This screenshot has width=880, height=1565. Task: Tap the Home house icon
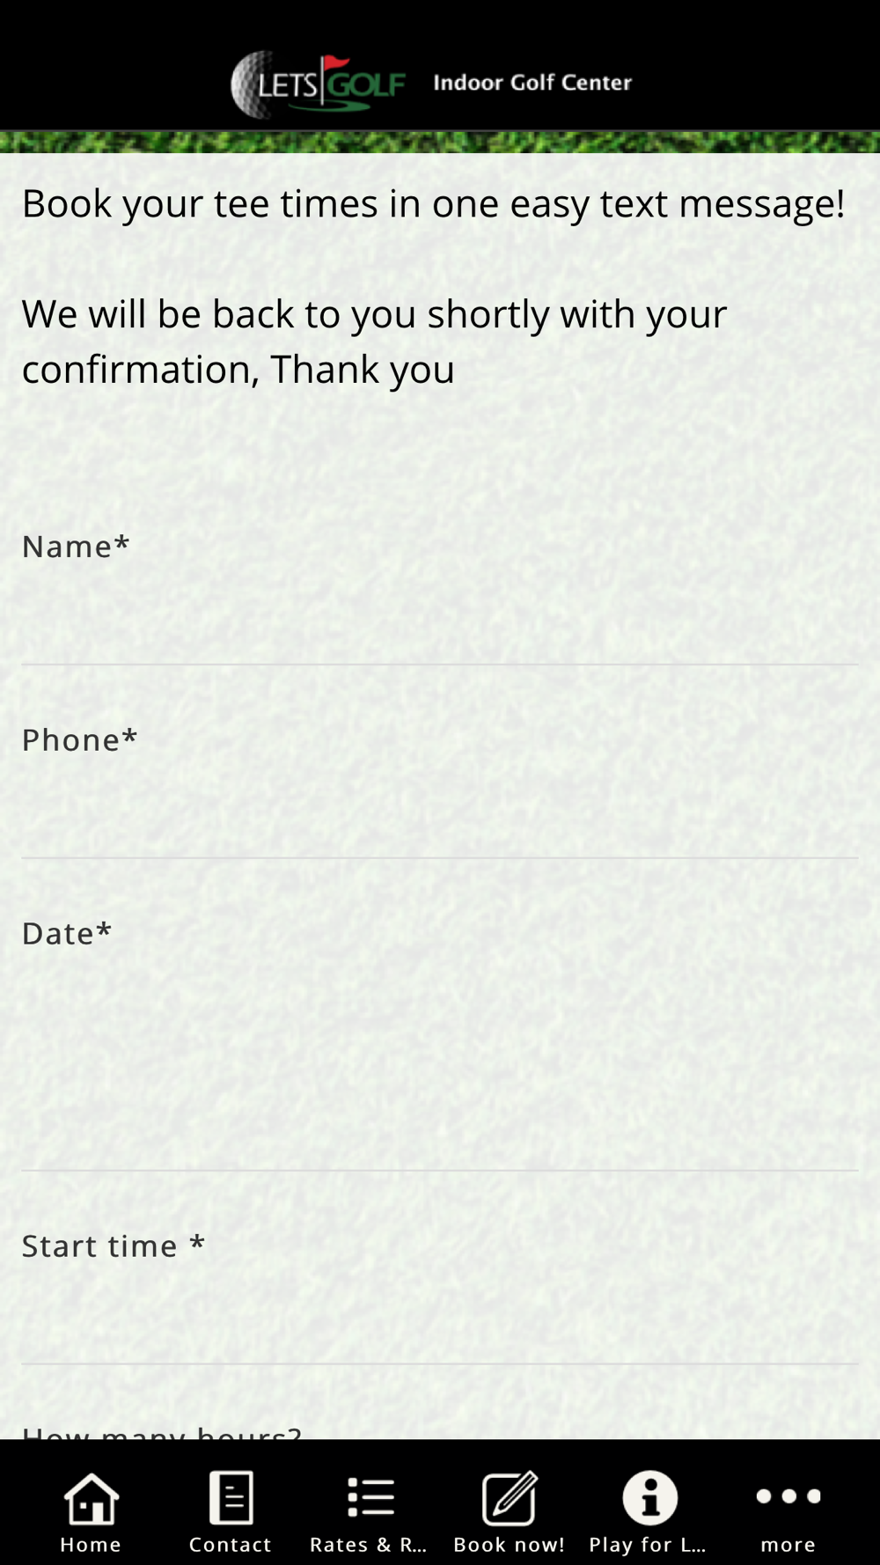[x=91, y=1497]
